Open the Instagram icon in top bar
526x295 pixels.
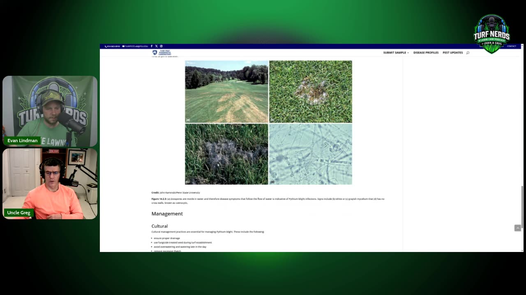coord(161,46)
